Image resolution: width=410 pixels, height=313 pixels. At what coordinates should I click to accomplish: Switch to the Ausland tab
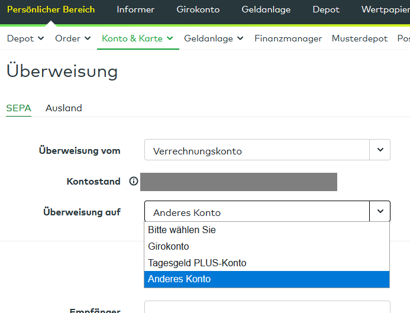point(64,108)
